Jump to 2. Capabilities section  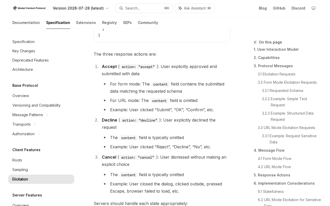coord(267,58)
